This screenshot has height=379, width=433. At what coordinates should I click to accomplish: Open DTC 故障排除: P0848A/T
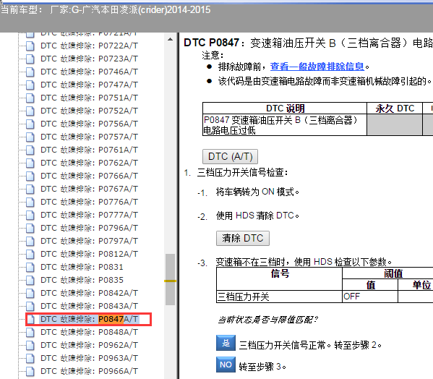pyautogui.click(x=89, y=332)
